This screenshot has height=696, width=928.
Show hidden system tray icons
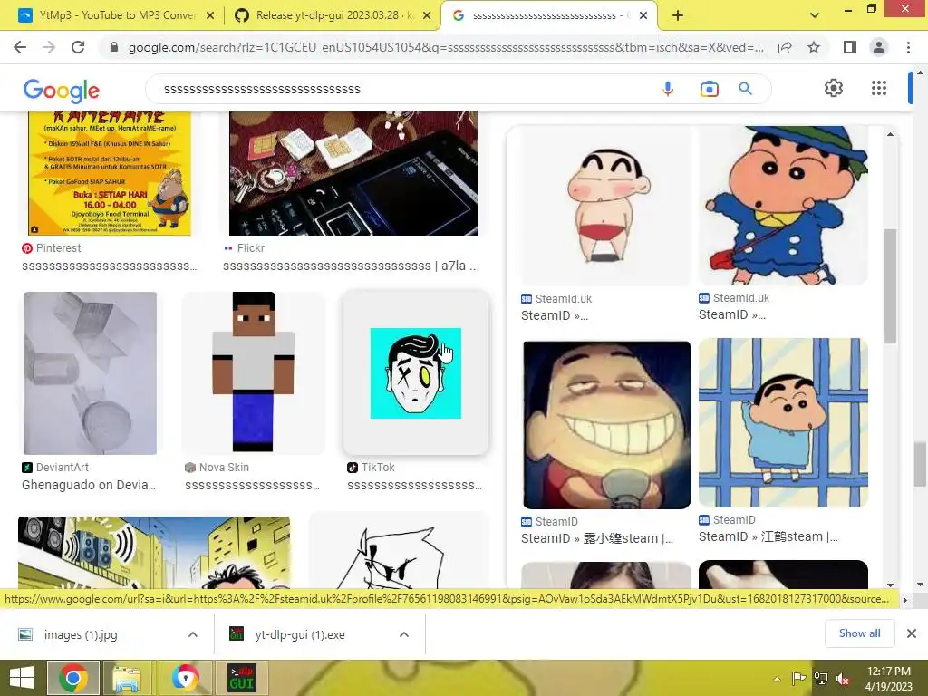click(777, 679)
